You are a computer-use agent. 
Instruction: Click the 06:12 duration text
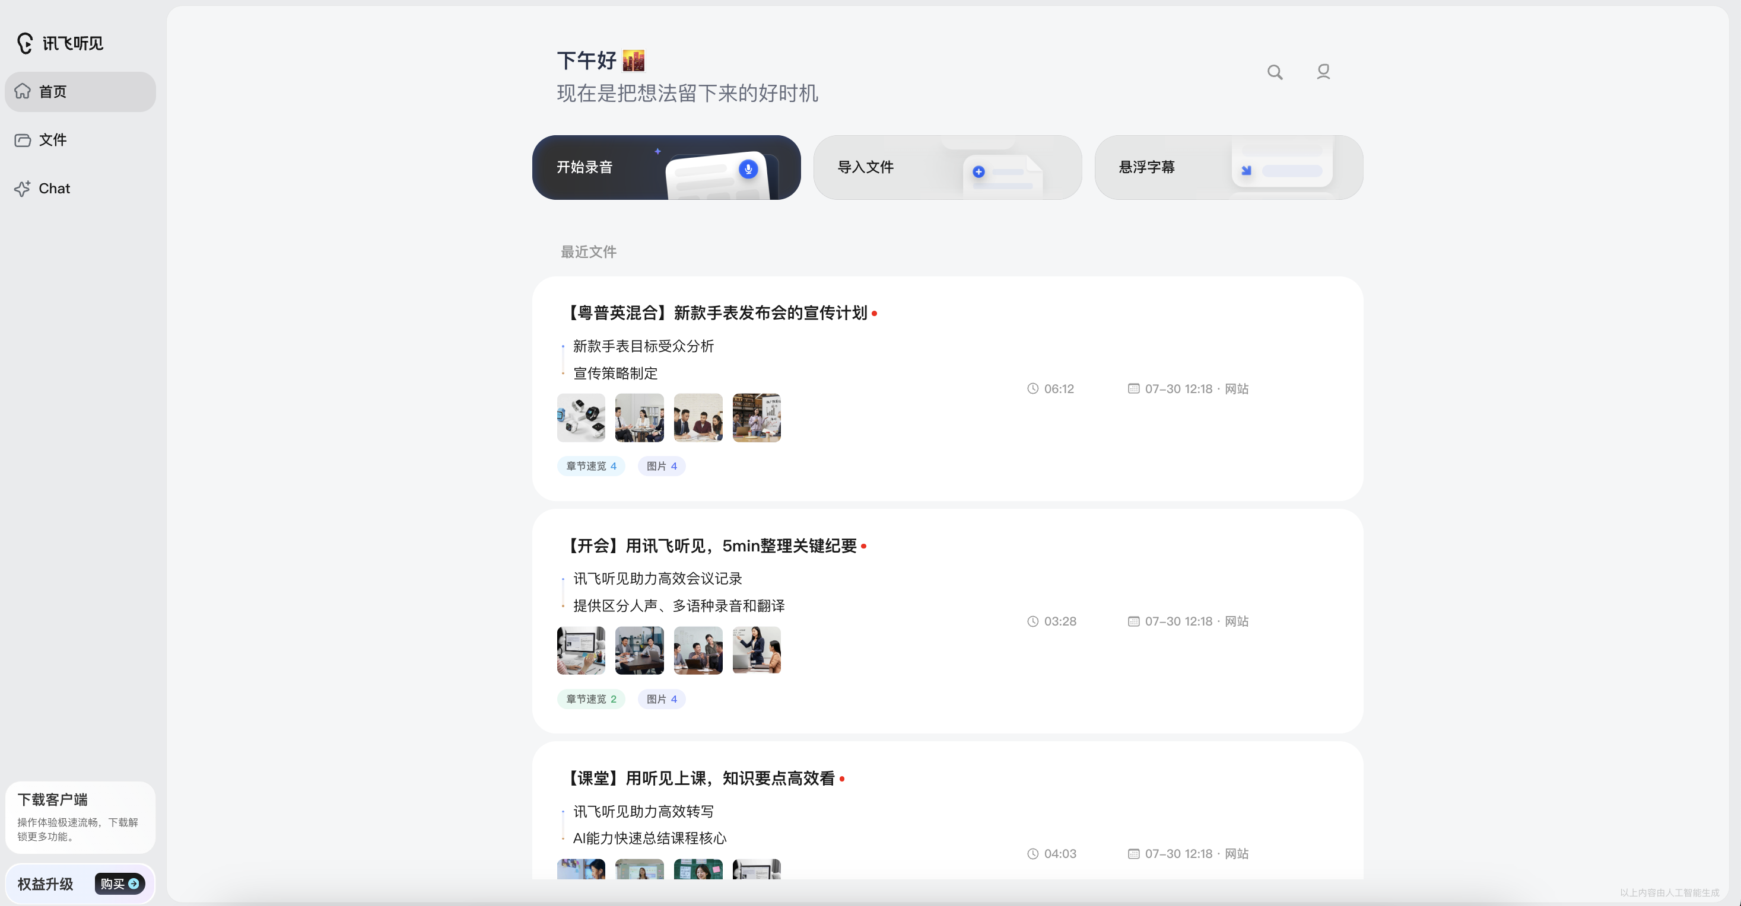[1059, 389]
